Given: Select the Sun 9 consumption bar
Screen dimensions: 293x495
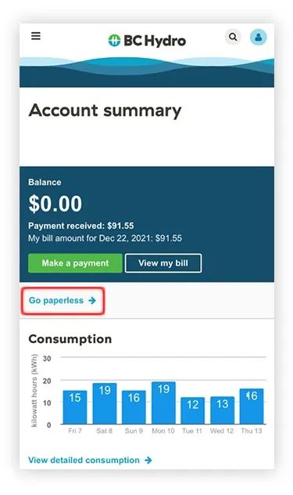Looking at the screenshot, I should point(134,407).
